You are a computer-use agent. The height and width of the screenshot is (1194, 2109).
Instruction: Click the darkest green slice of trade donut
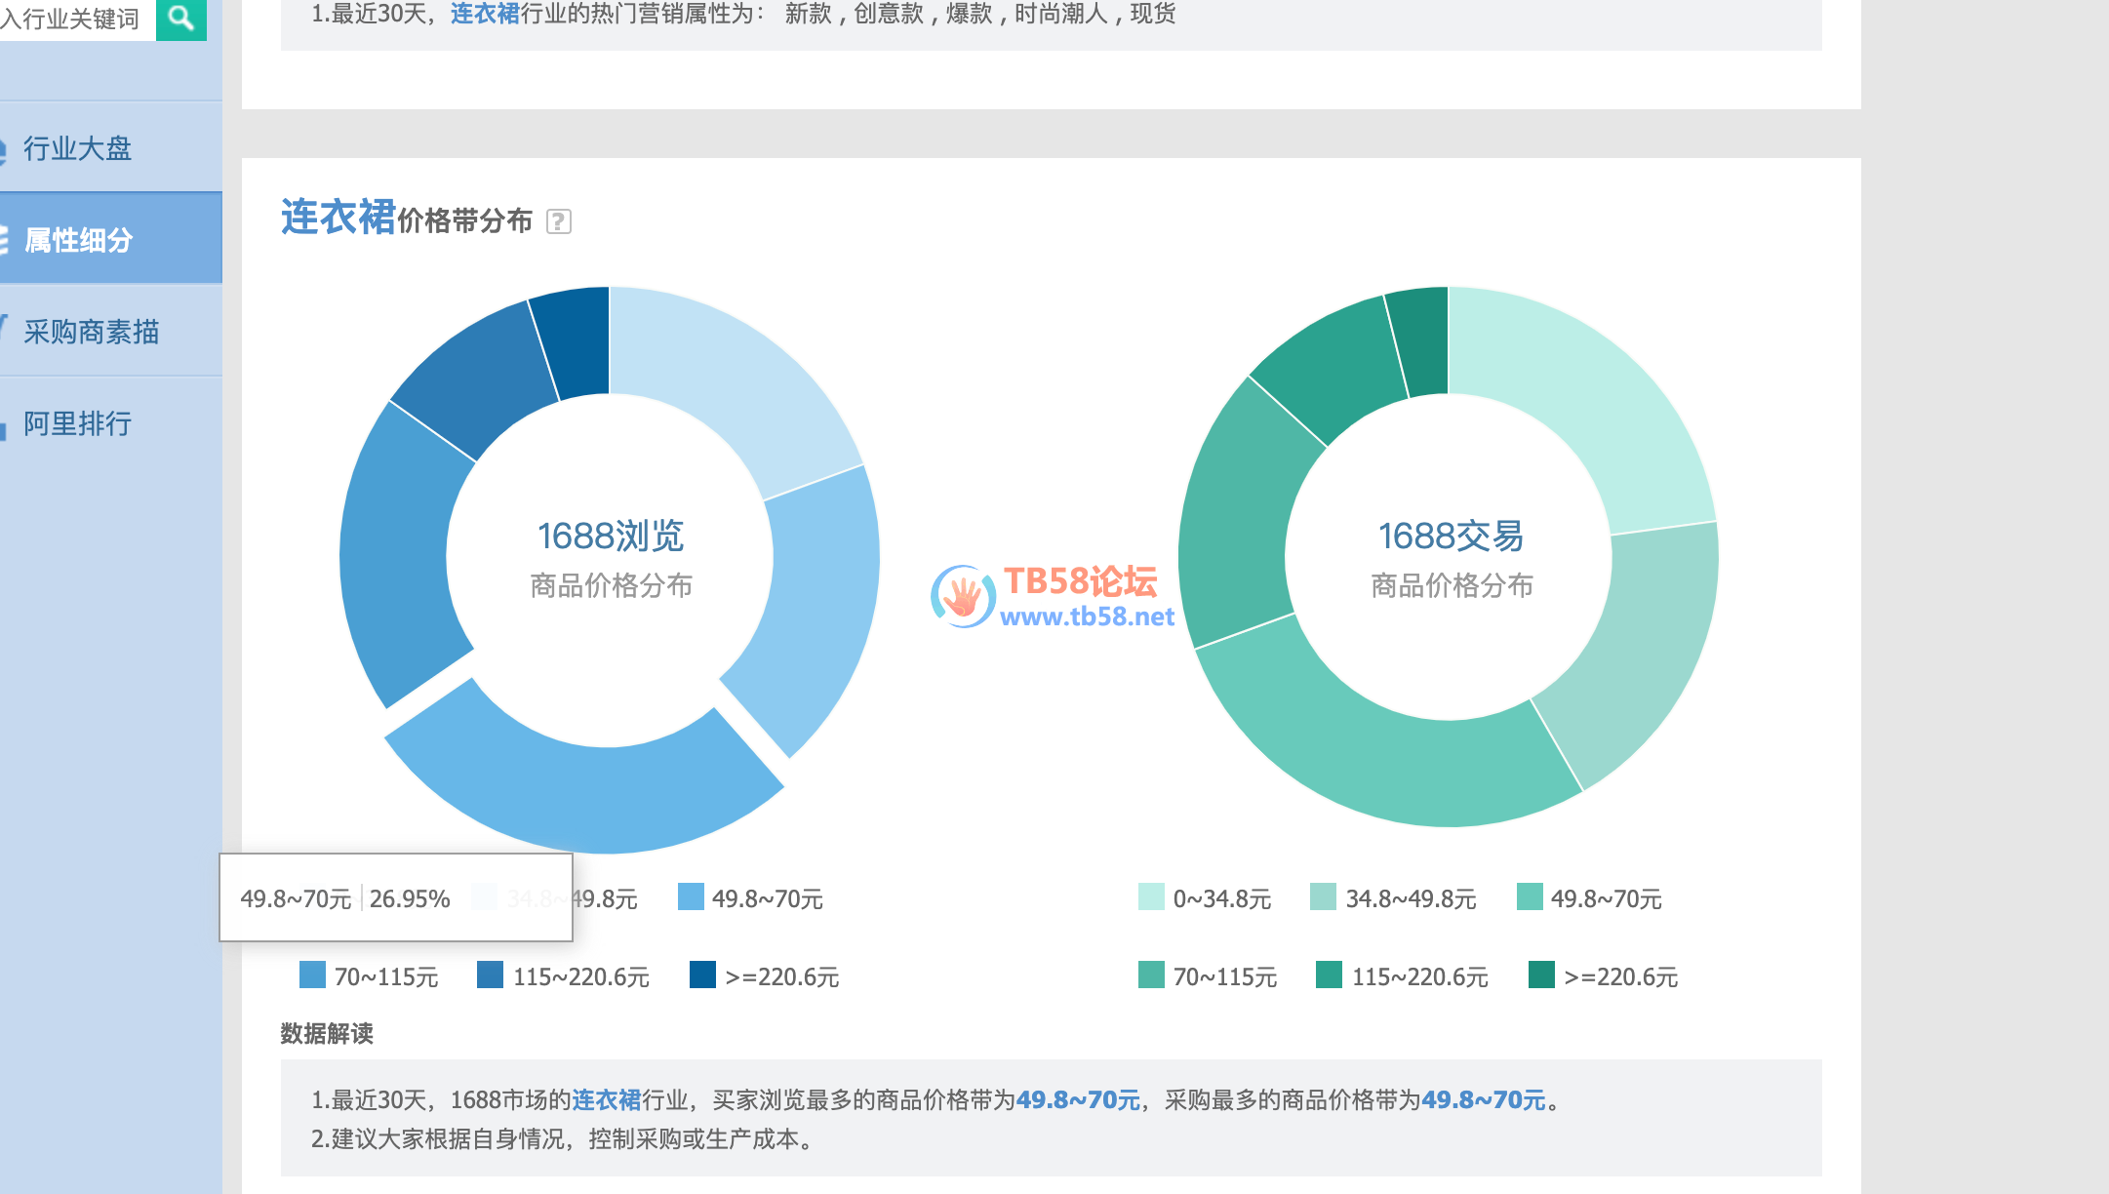point(1424,341)
